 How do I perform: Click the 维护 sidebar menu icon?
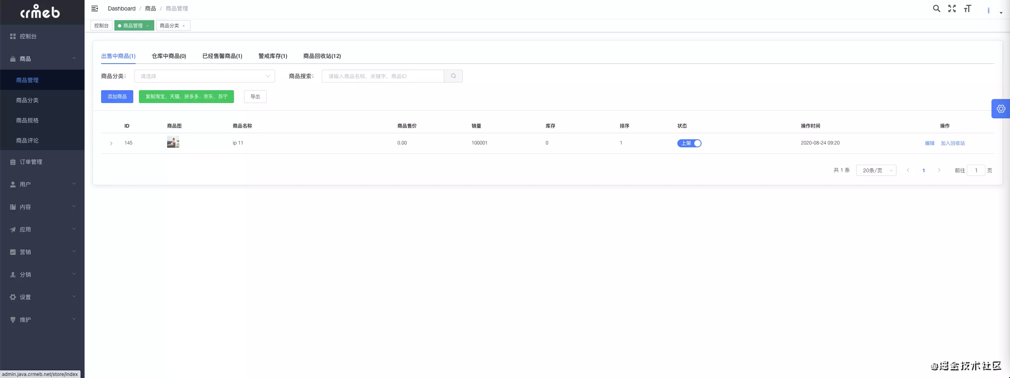point(12,319)
